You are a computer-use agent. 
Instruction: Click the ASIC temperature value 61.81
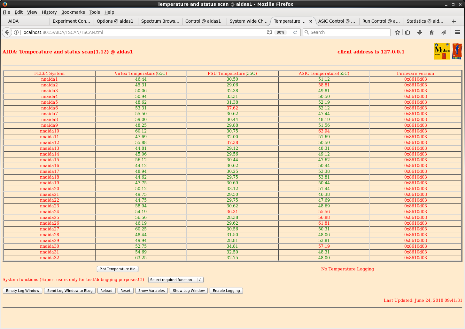pos(324,223)
